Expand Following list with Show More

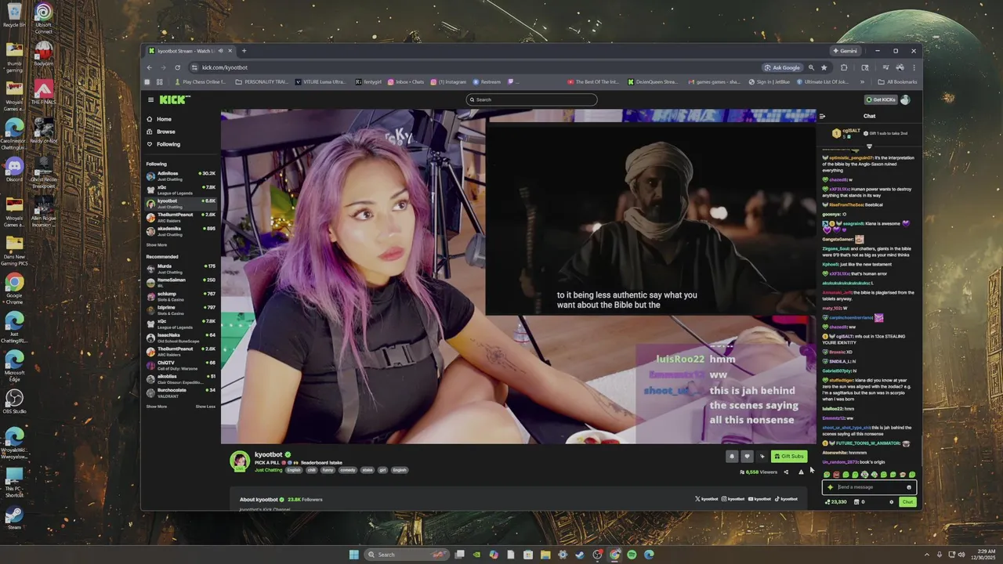pyautogui.click(x=156, y=245)
